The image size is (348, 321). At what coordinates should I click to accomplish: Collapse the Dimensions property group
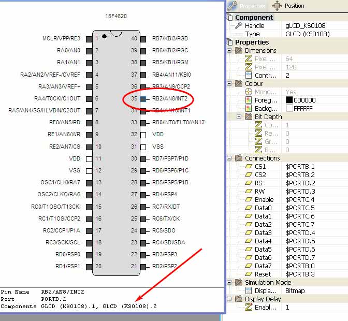pyautogui.click(x=229, y=51)
